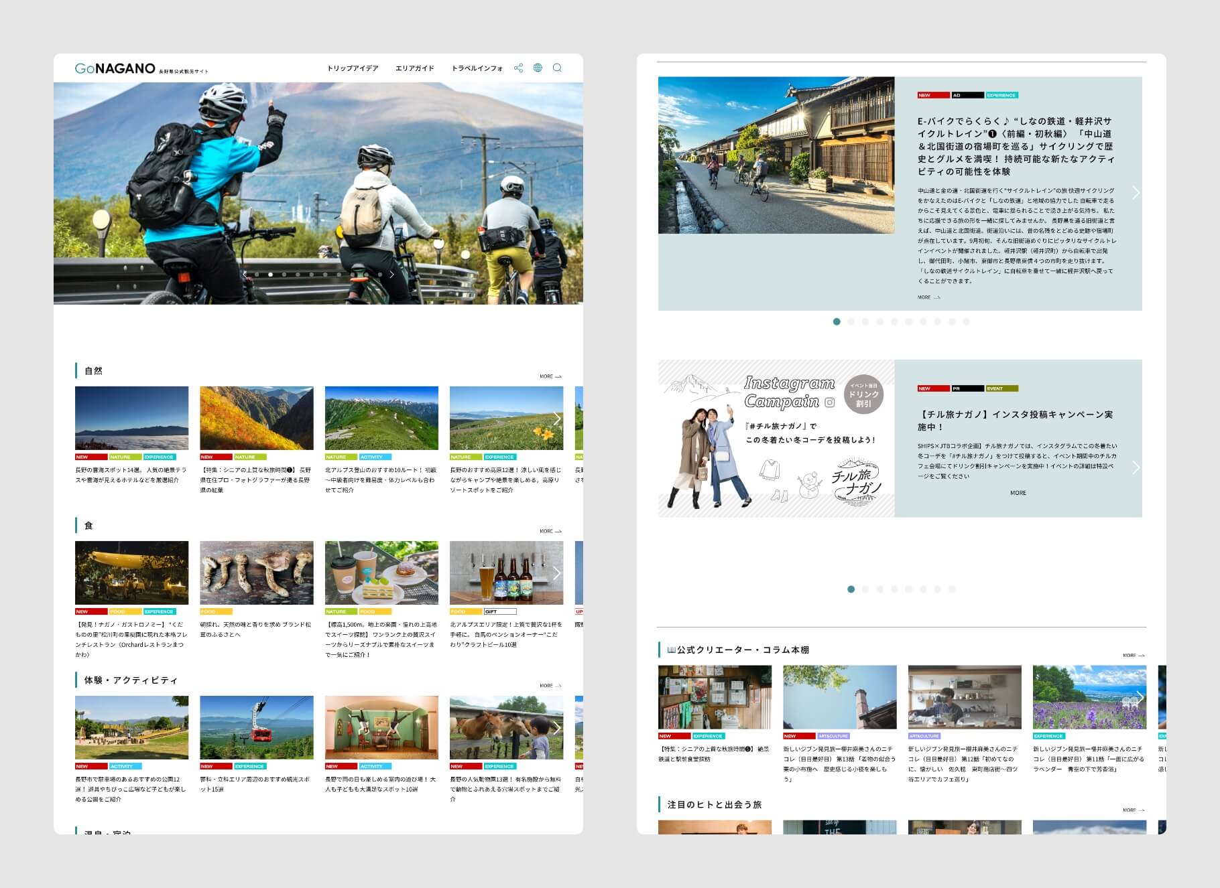Click EVENT tag on チル旅ナガノ campaign
This screenshot has height=888, width=1220.
[1002, 388]
